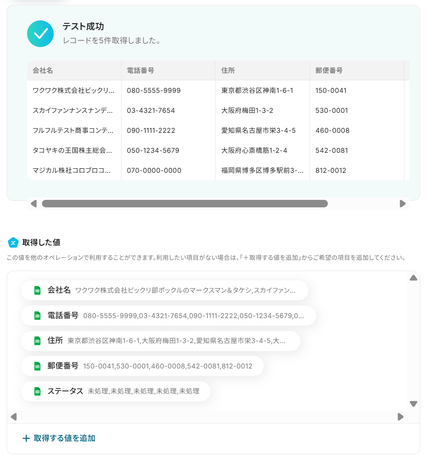Click the スカイファンナンスナンデ... cell
The width and height of the screenshot is (426, 463).
pyautogui.click(x=74, y=110)
